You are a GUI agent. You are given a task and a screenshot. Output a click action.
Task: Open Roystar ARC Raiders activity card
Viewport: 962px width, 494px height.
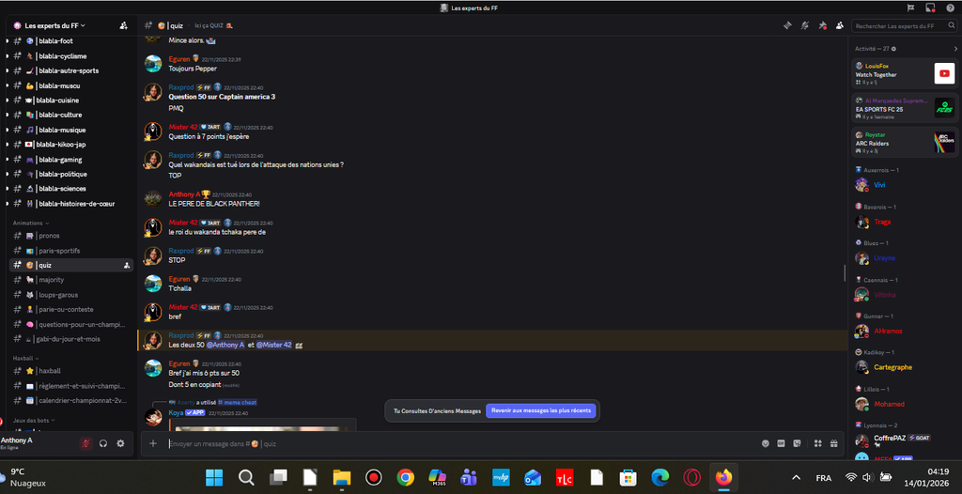(x=905, y=142)
